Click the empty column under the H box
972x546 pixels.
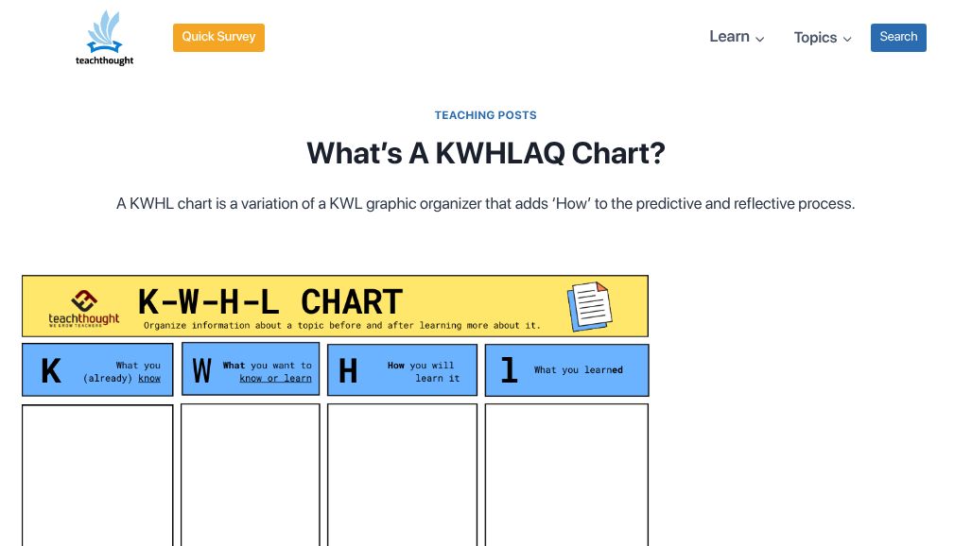[402, 474]
